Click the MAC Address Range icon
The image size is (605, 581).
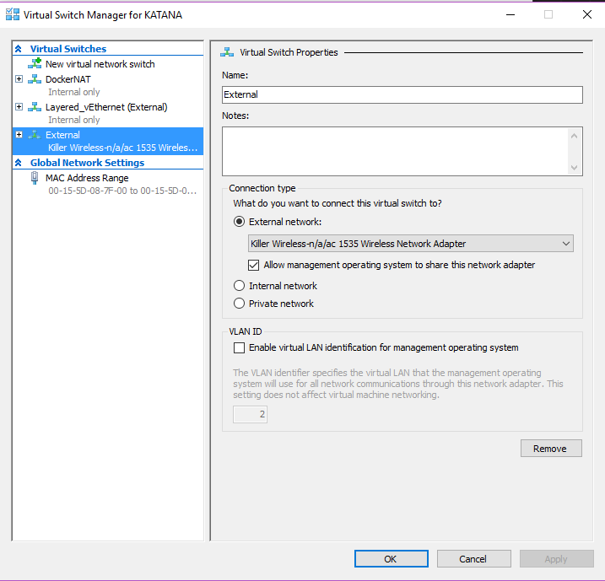[x=35, y=178]
